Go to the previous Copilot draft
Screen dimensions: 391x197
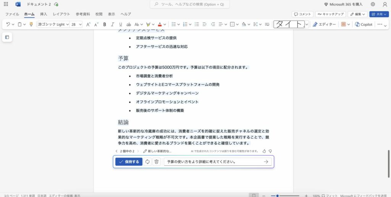coord(116,151)
